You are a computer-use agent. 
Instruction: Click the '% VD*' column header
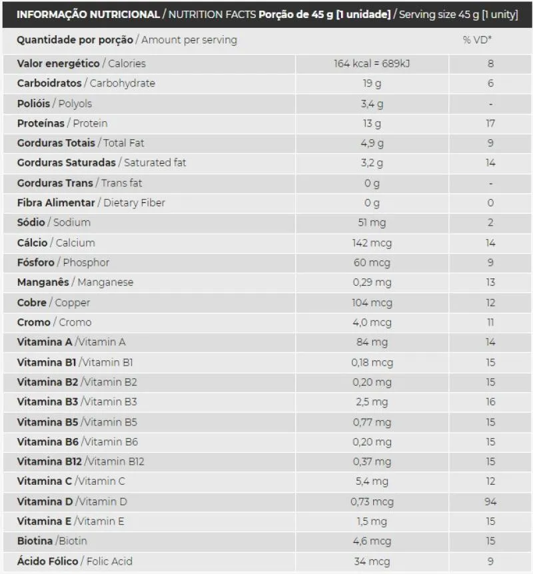477,40
